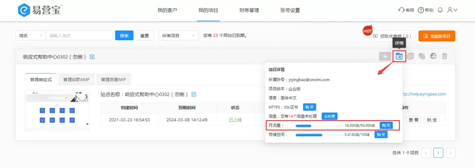Open 账号设置 menu
Image resolution: width=475 pixels, height=168 pixels.
click(x=290, y=10)
